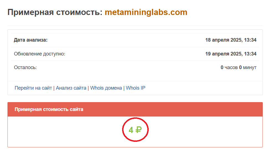The image size is (265, 149).
Task: Click the ruble currency symbol
Action: click(x=138, y=130)
